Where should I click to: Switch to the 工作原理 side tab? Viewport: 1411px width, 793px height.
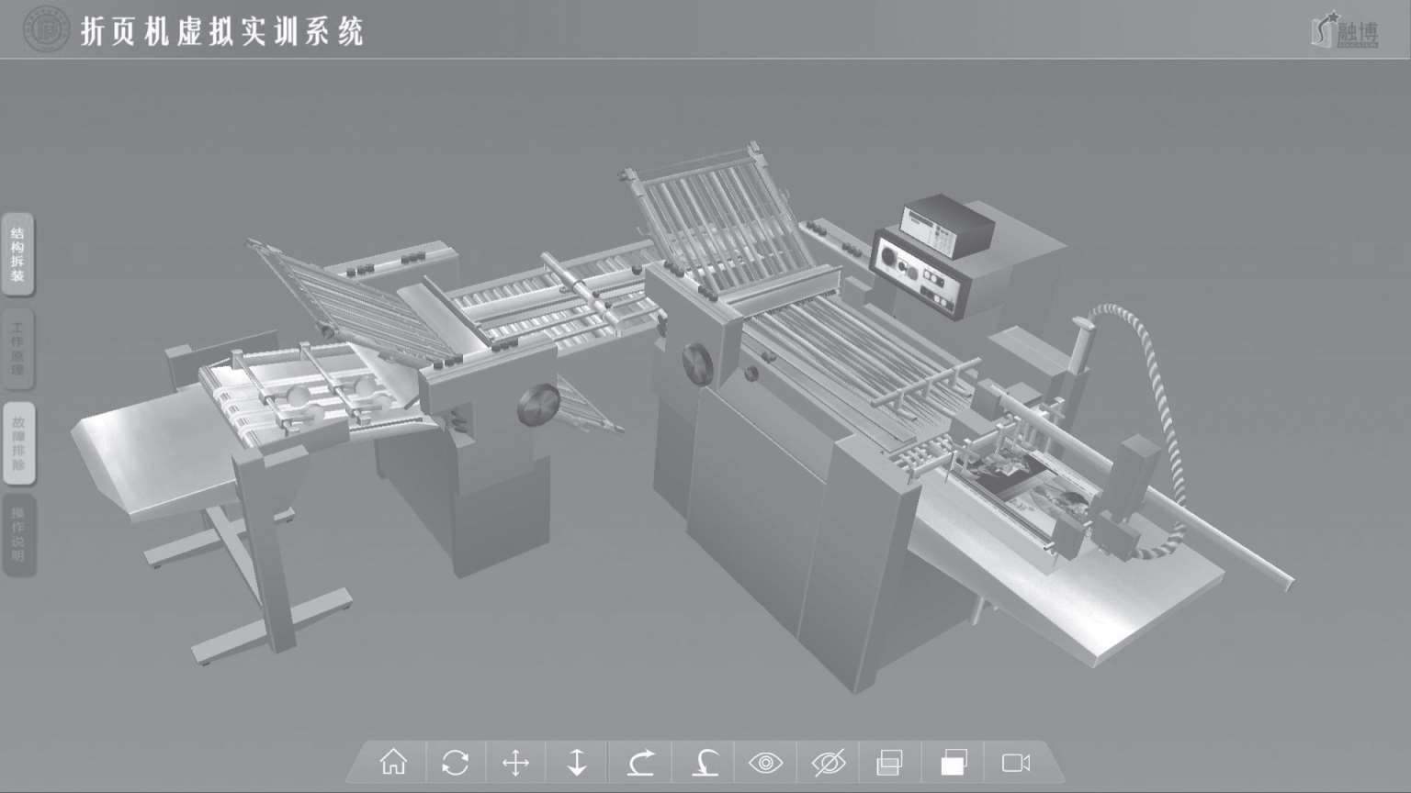pyautogui.click(x=17, y=349)
